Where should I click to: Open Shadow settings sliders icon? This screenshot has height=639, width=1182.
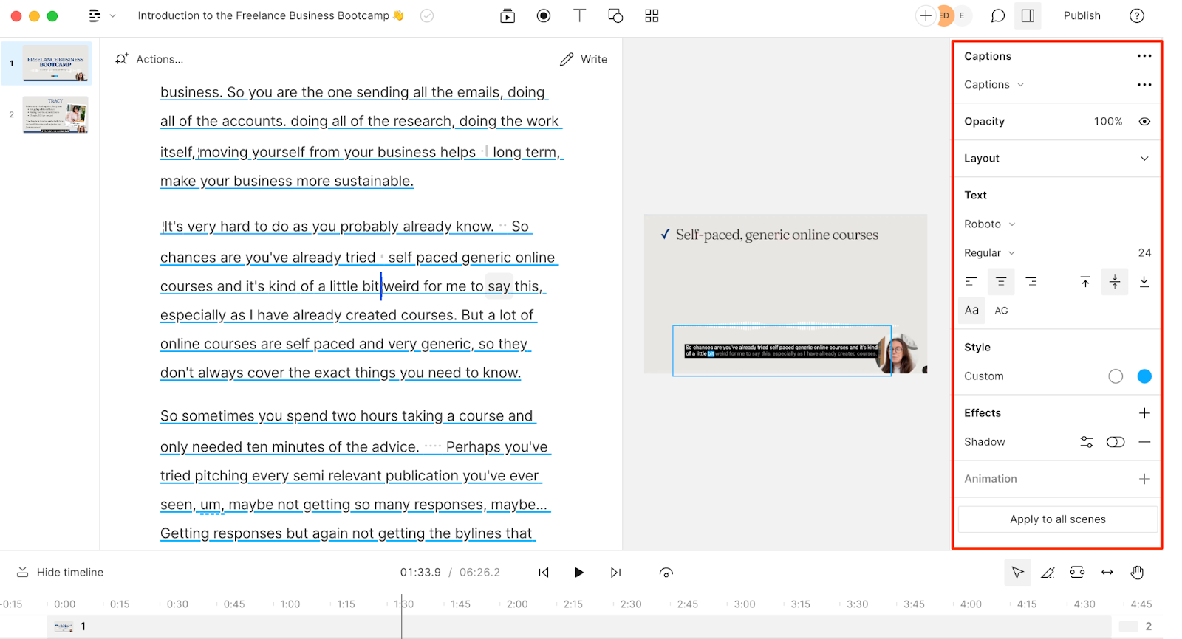(1087, 442)
